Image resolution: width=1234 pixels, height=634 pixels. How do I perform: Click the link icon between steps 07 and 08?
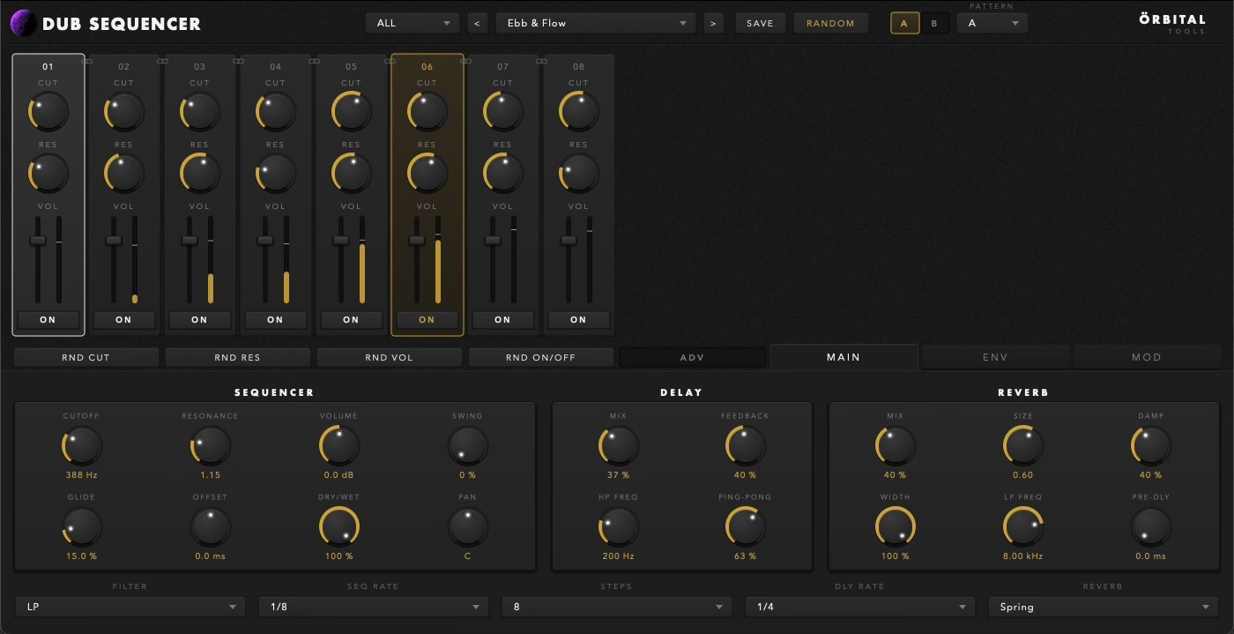click(x=542, y=61)
